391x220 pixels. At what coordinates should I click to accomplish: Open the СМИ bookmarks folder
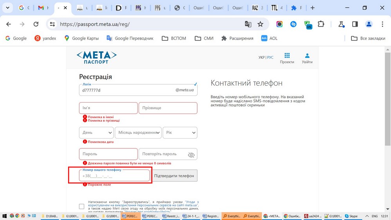pos(204,38)
